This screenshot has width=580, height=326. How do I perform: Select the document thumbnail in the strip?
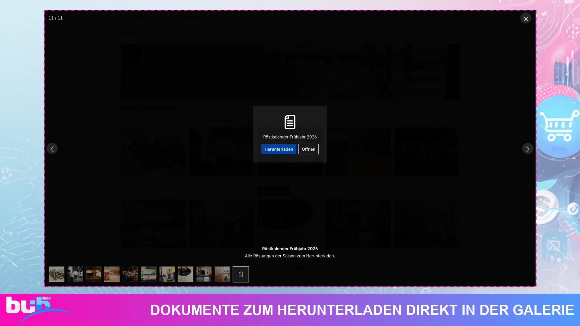241,274
